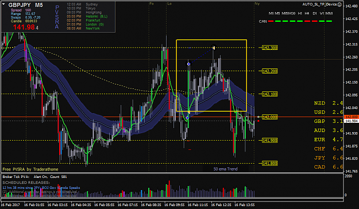
Task: Click the red dot marker below 142.000 label
Action: (258, 121)
